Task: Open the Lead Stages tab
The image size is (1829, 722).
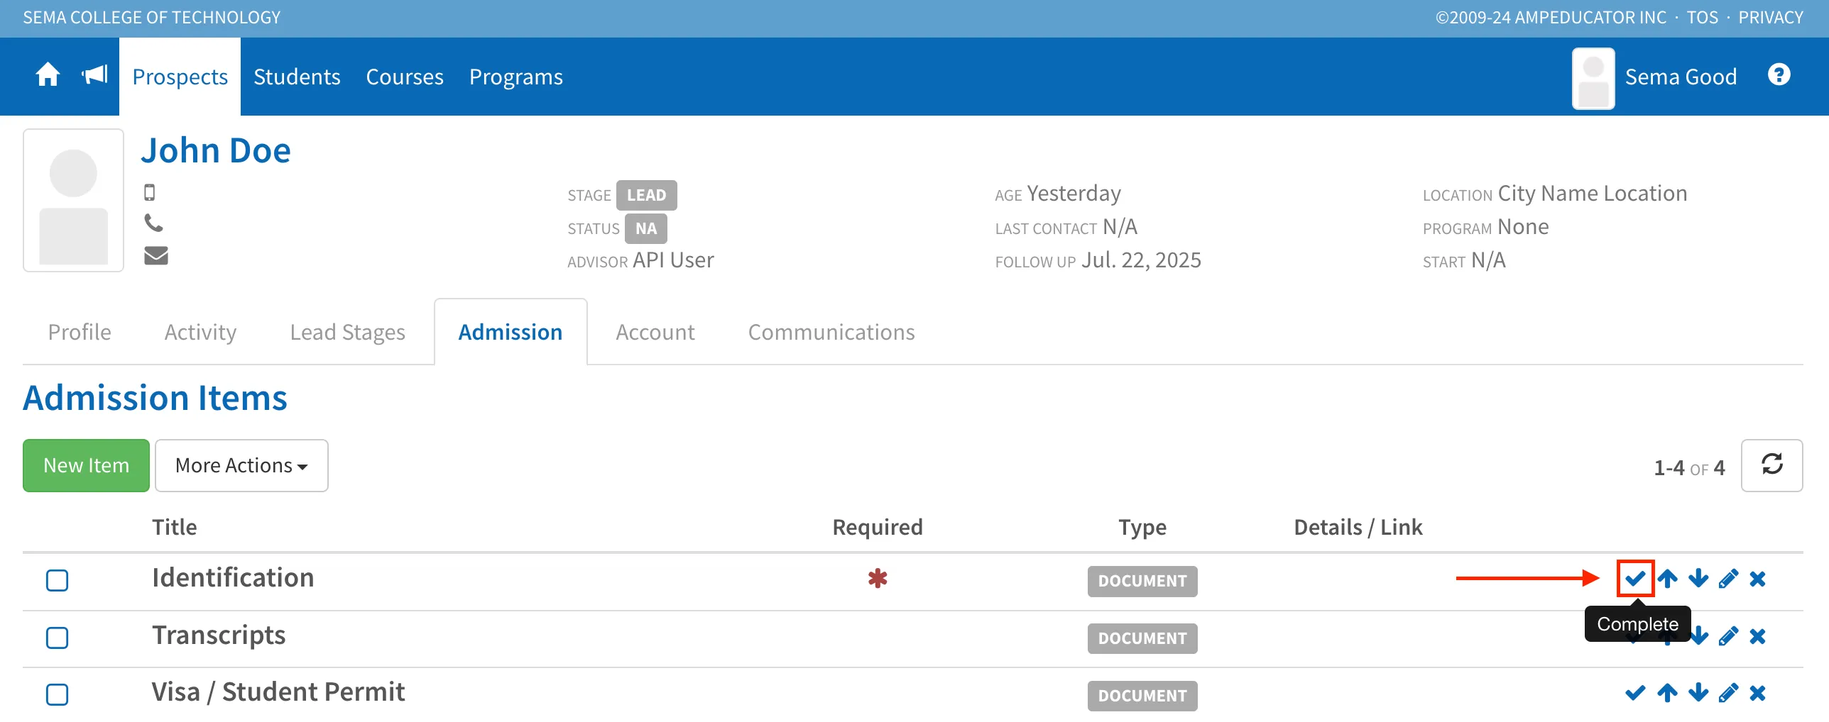Action: (x=347, y=332)
